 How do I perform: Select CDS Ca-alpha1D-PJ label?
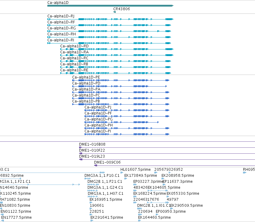click(x=98, y=108)
